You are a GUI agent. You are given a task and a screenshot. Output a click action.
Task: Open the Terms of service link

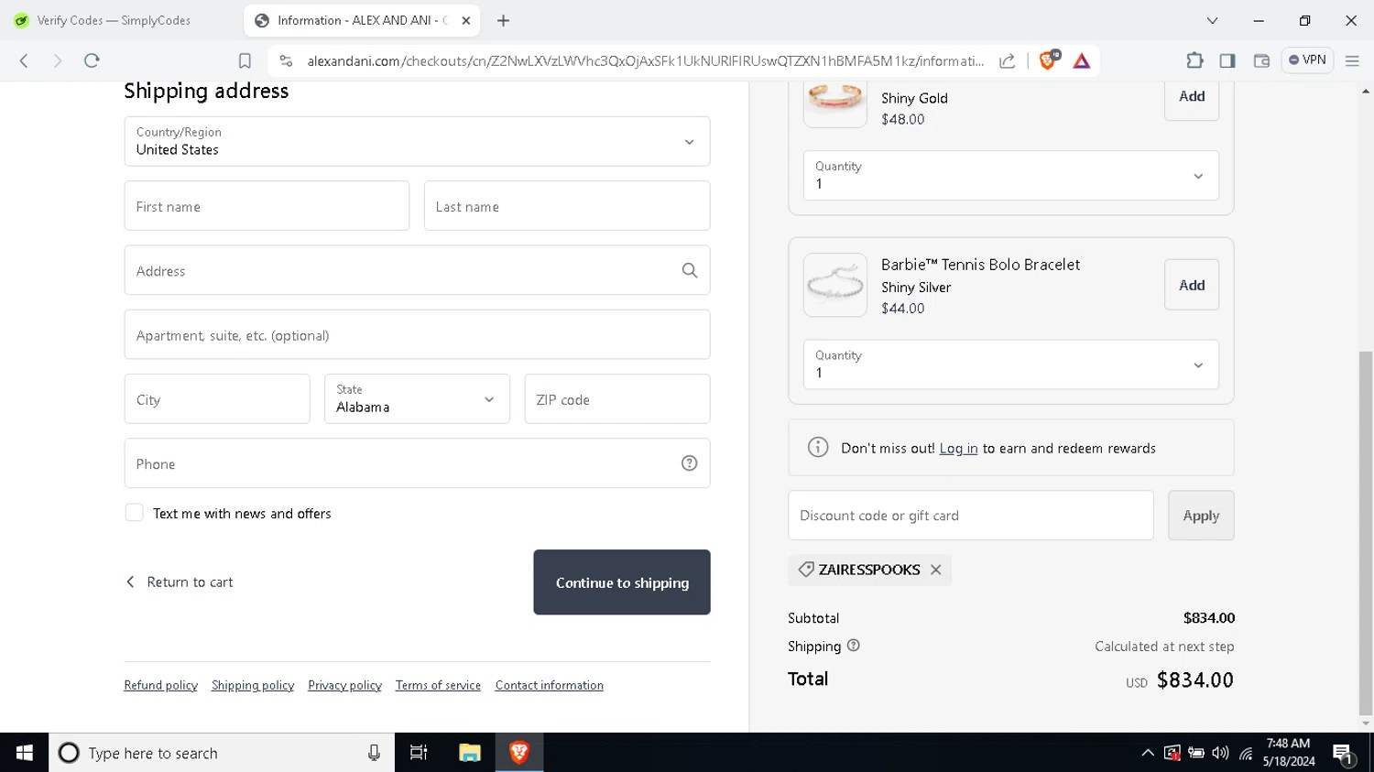(438, 685)
